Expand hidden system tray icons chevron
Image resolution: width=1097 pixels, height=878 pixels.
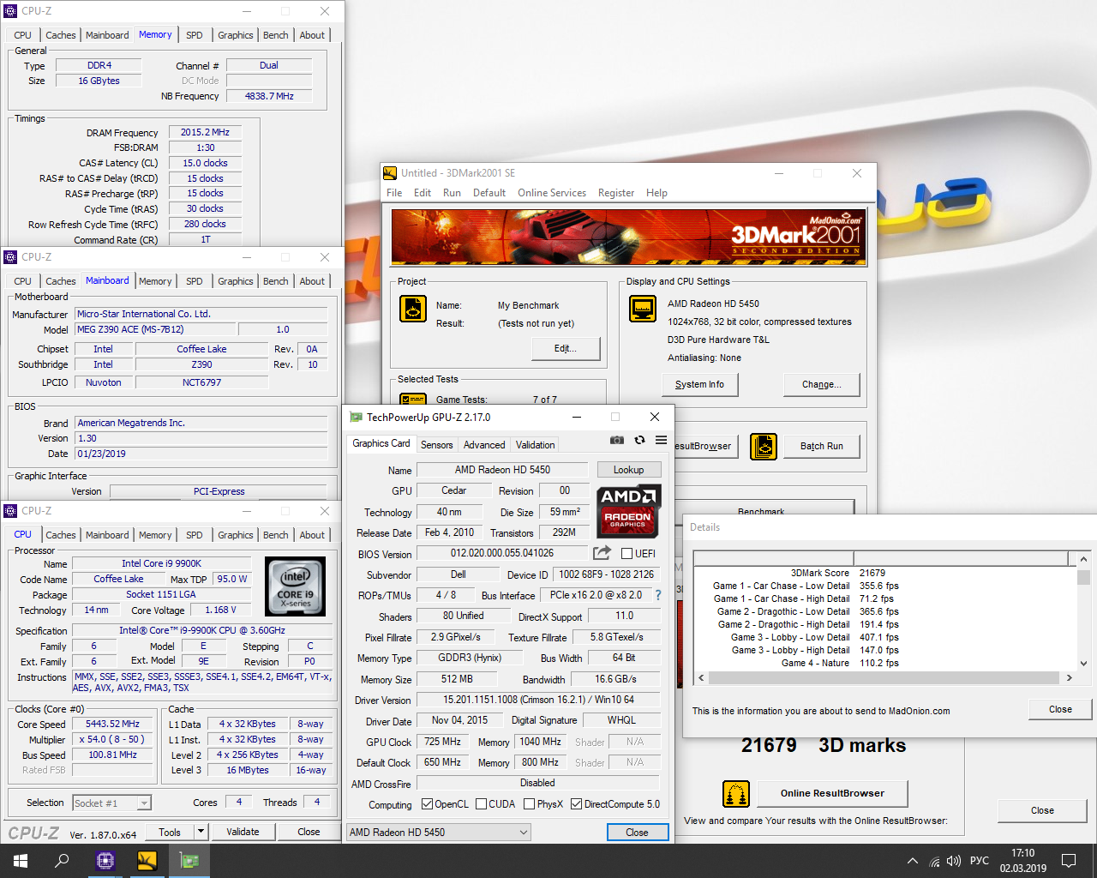(x=912, y=861)
